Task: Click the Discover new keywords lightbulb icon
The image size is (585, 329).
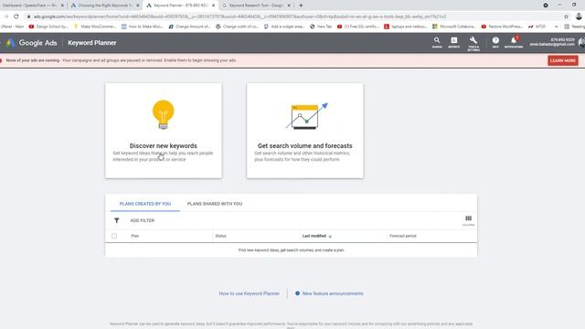Action: pyautogui.click(x=163, y=114)
